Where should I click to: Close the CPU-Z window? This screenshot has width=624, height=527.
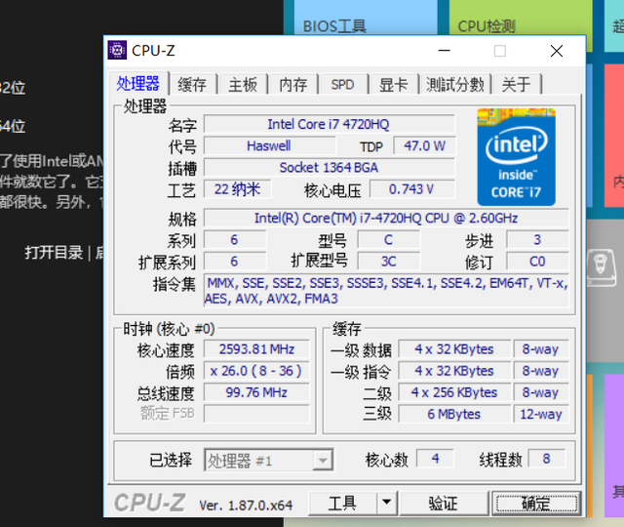pyautogui.click(x=557, y=51)
